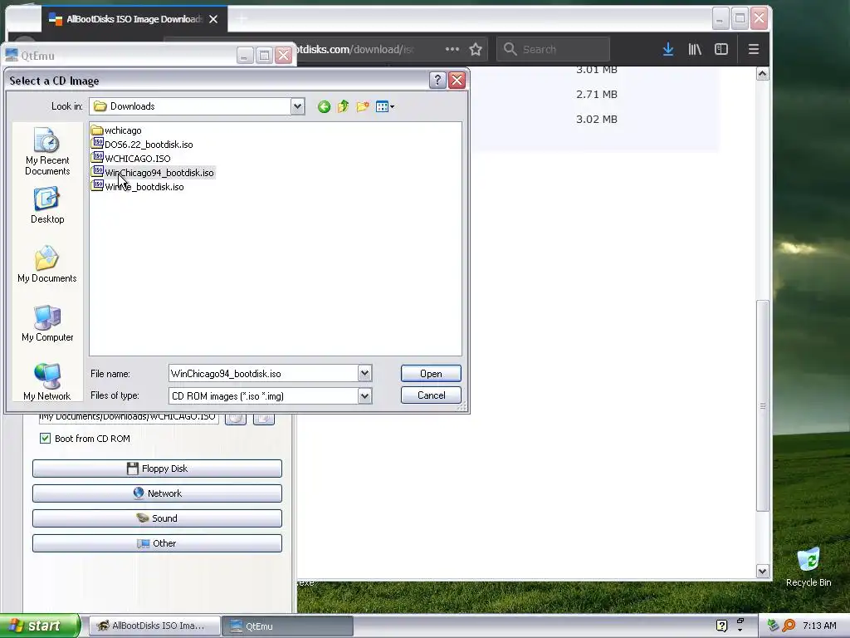The width and height of the screenshot is (850, 638).
Task: Expand the Files of type dropdown
Action: click(x=365, y=396)
